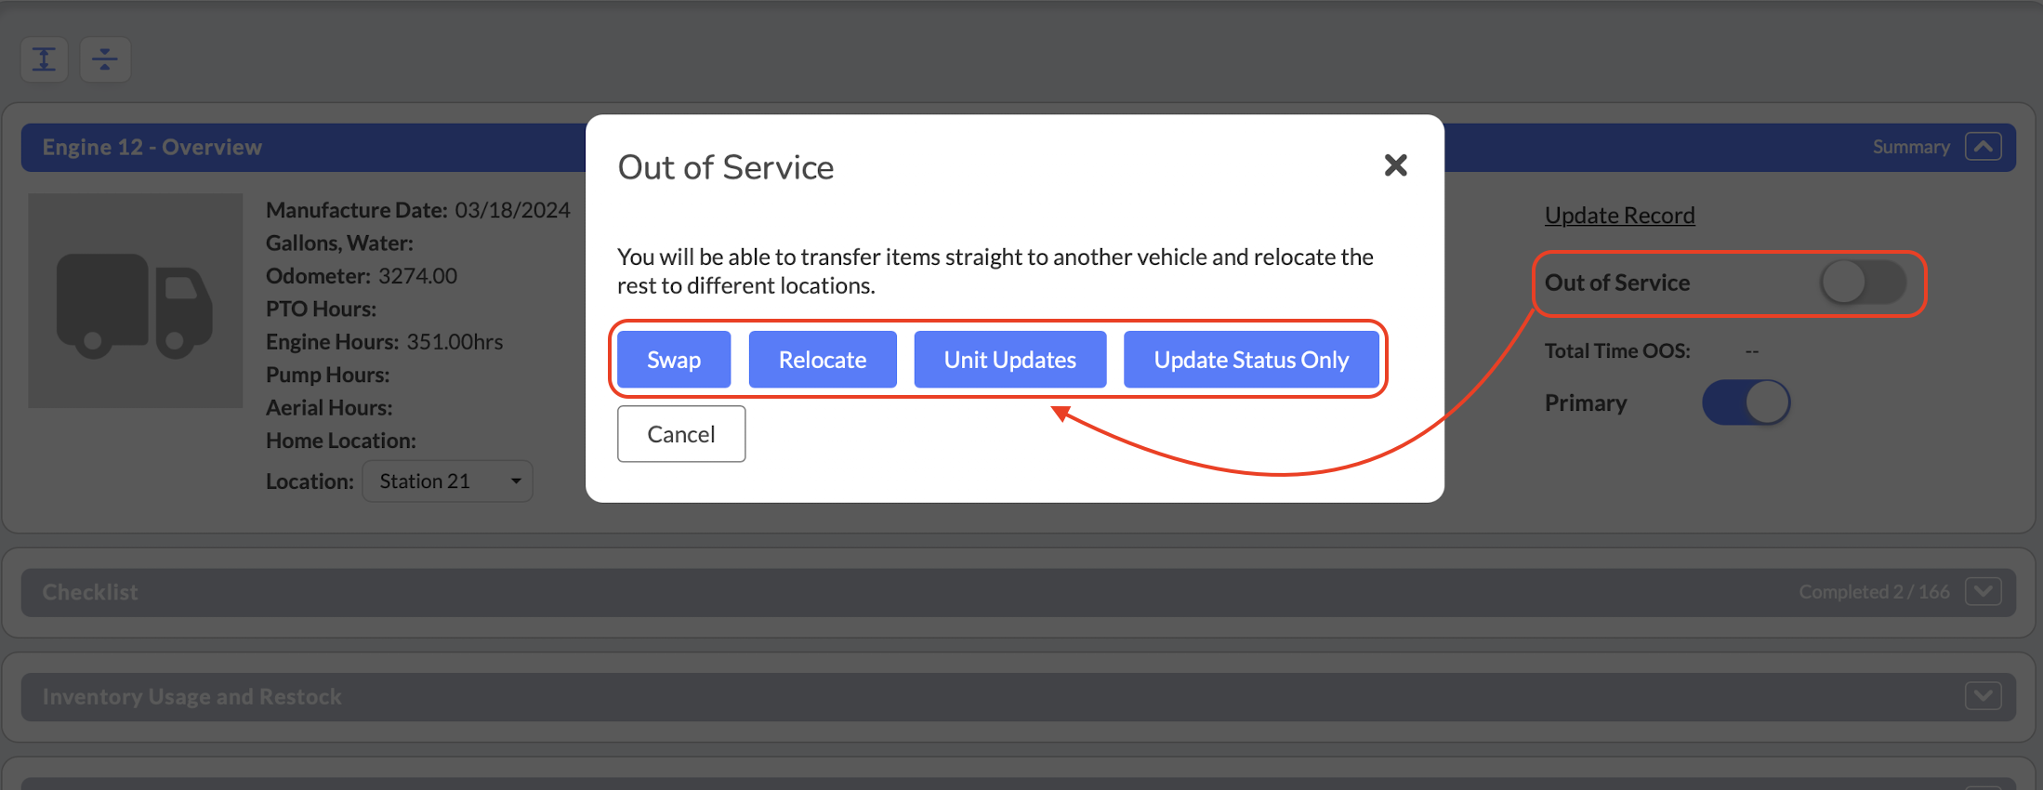Expand Inventory Usage and Restock chevron
Screen dimensions: 2043x790
1983,696
